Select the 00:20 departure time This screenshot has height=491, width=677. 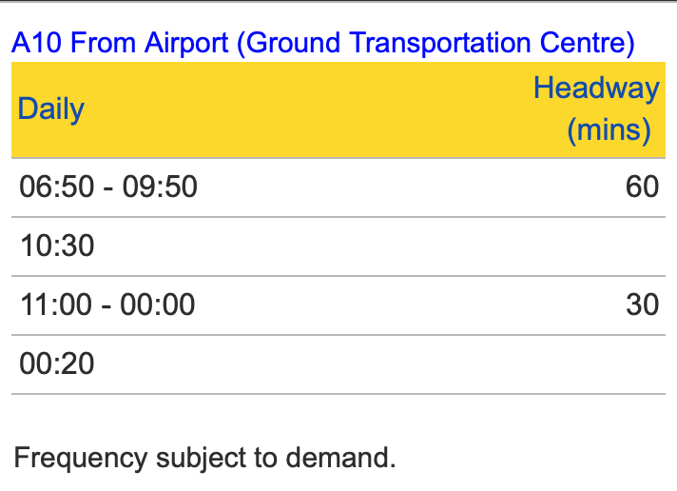[x=57, y=364]
